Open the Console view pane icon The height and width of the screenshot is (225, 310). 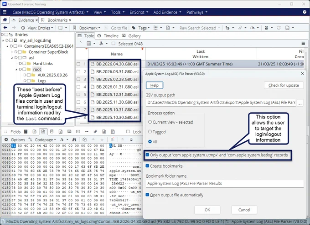pos(78,131)
